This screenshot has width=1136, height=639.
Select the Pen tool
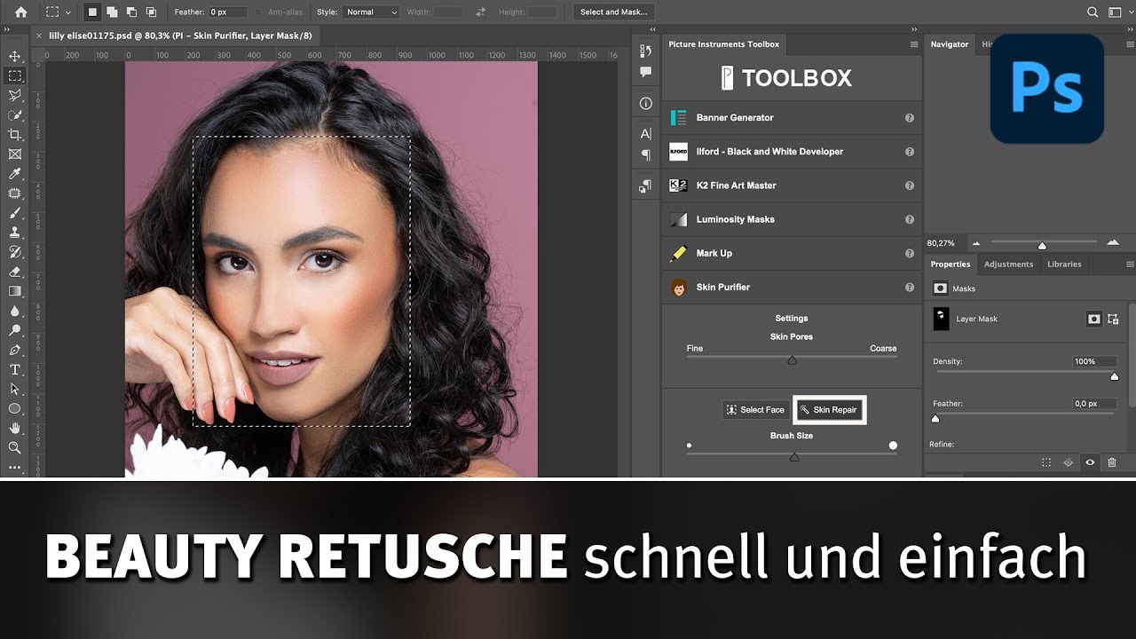click(14, 350)
